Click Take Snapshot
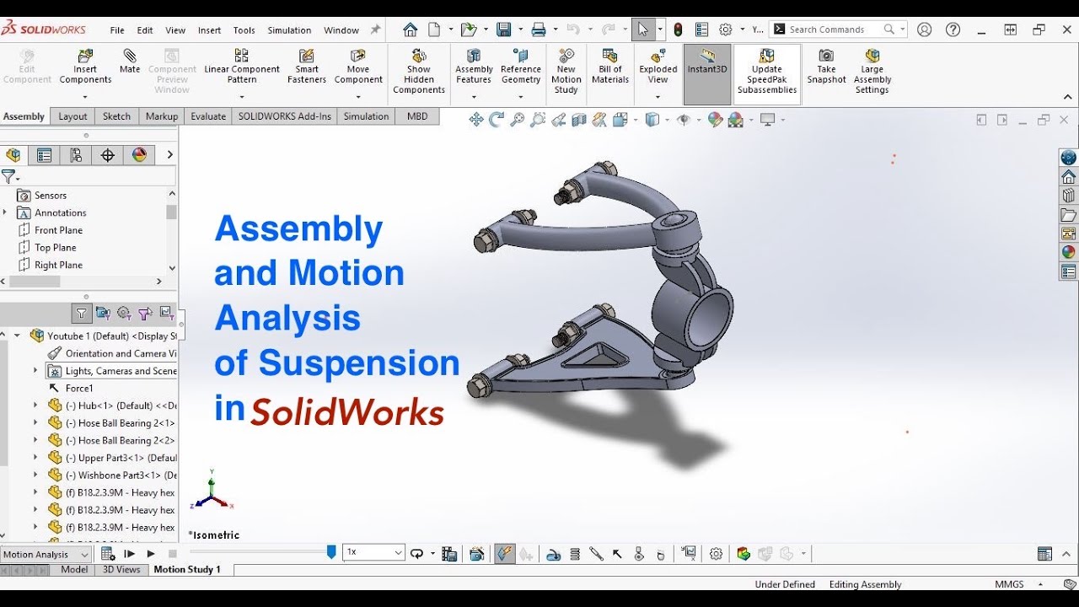This screenshot has height=607, width=1079. click(x=826, y=66)
